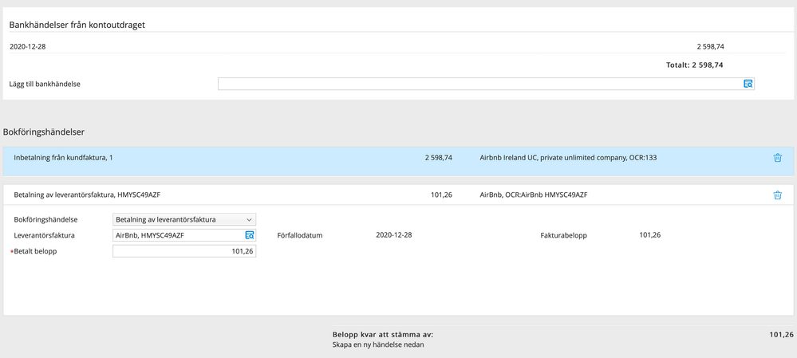Viewport: 797px width, 358px height.
Task: Click the Belopp kvar att stämma av label
Action: tap(382, 335)
